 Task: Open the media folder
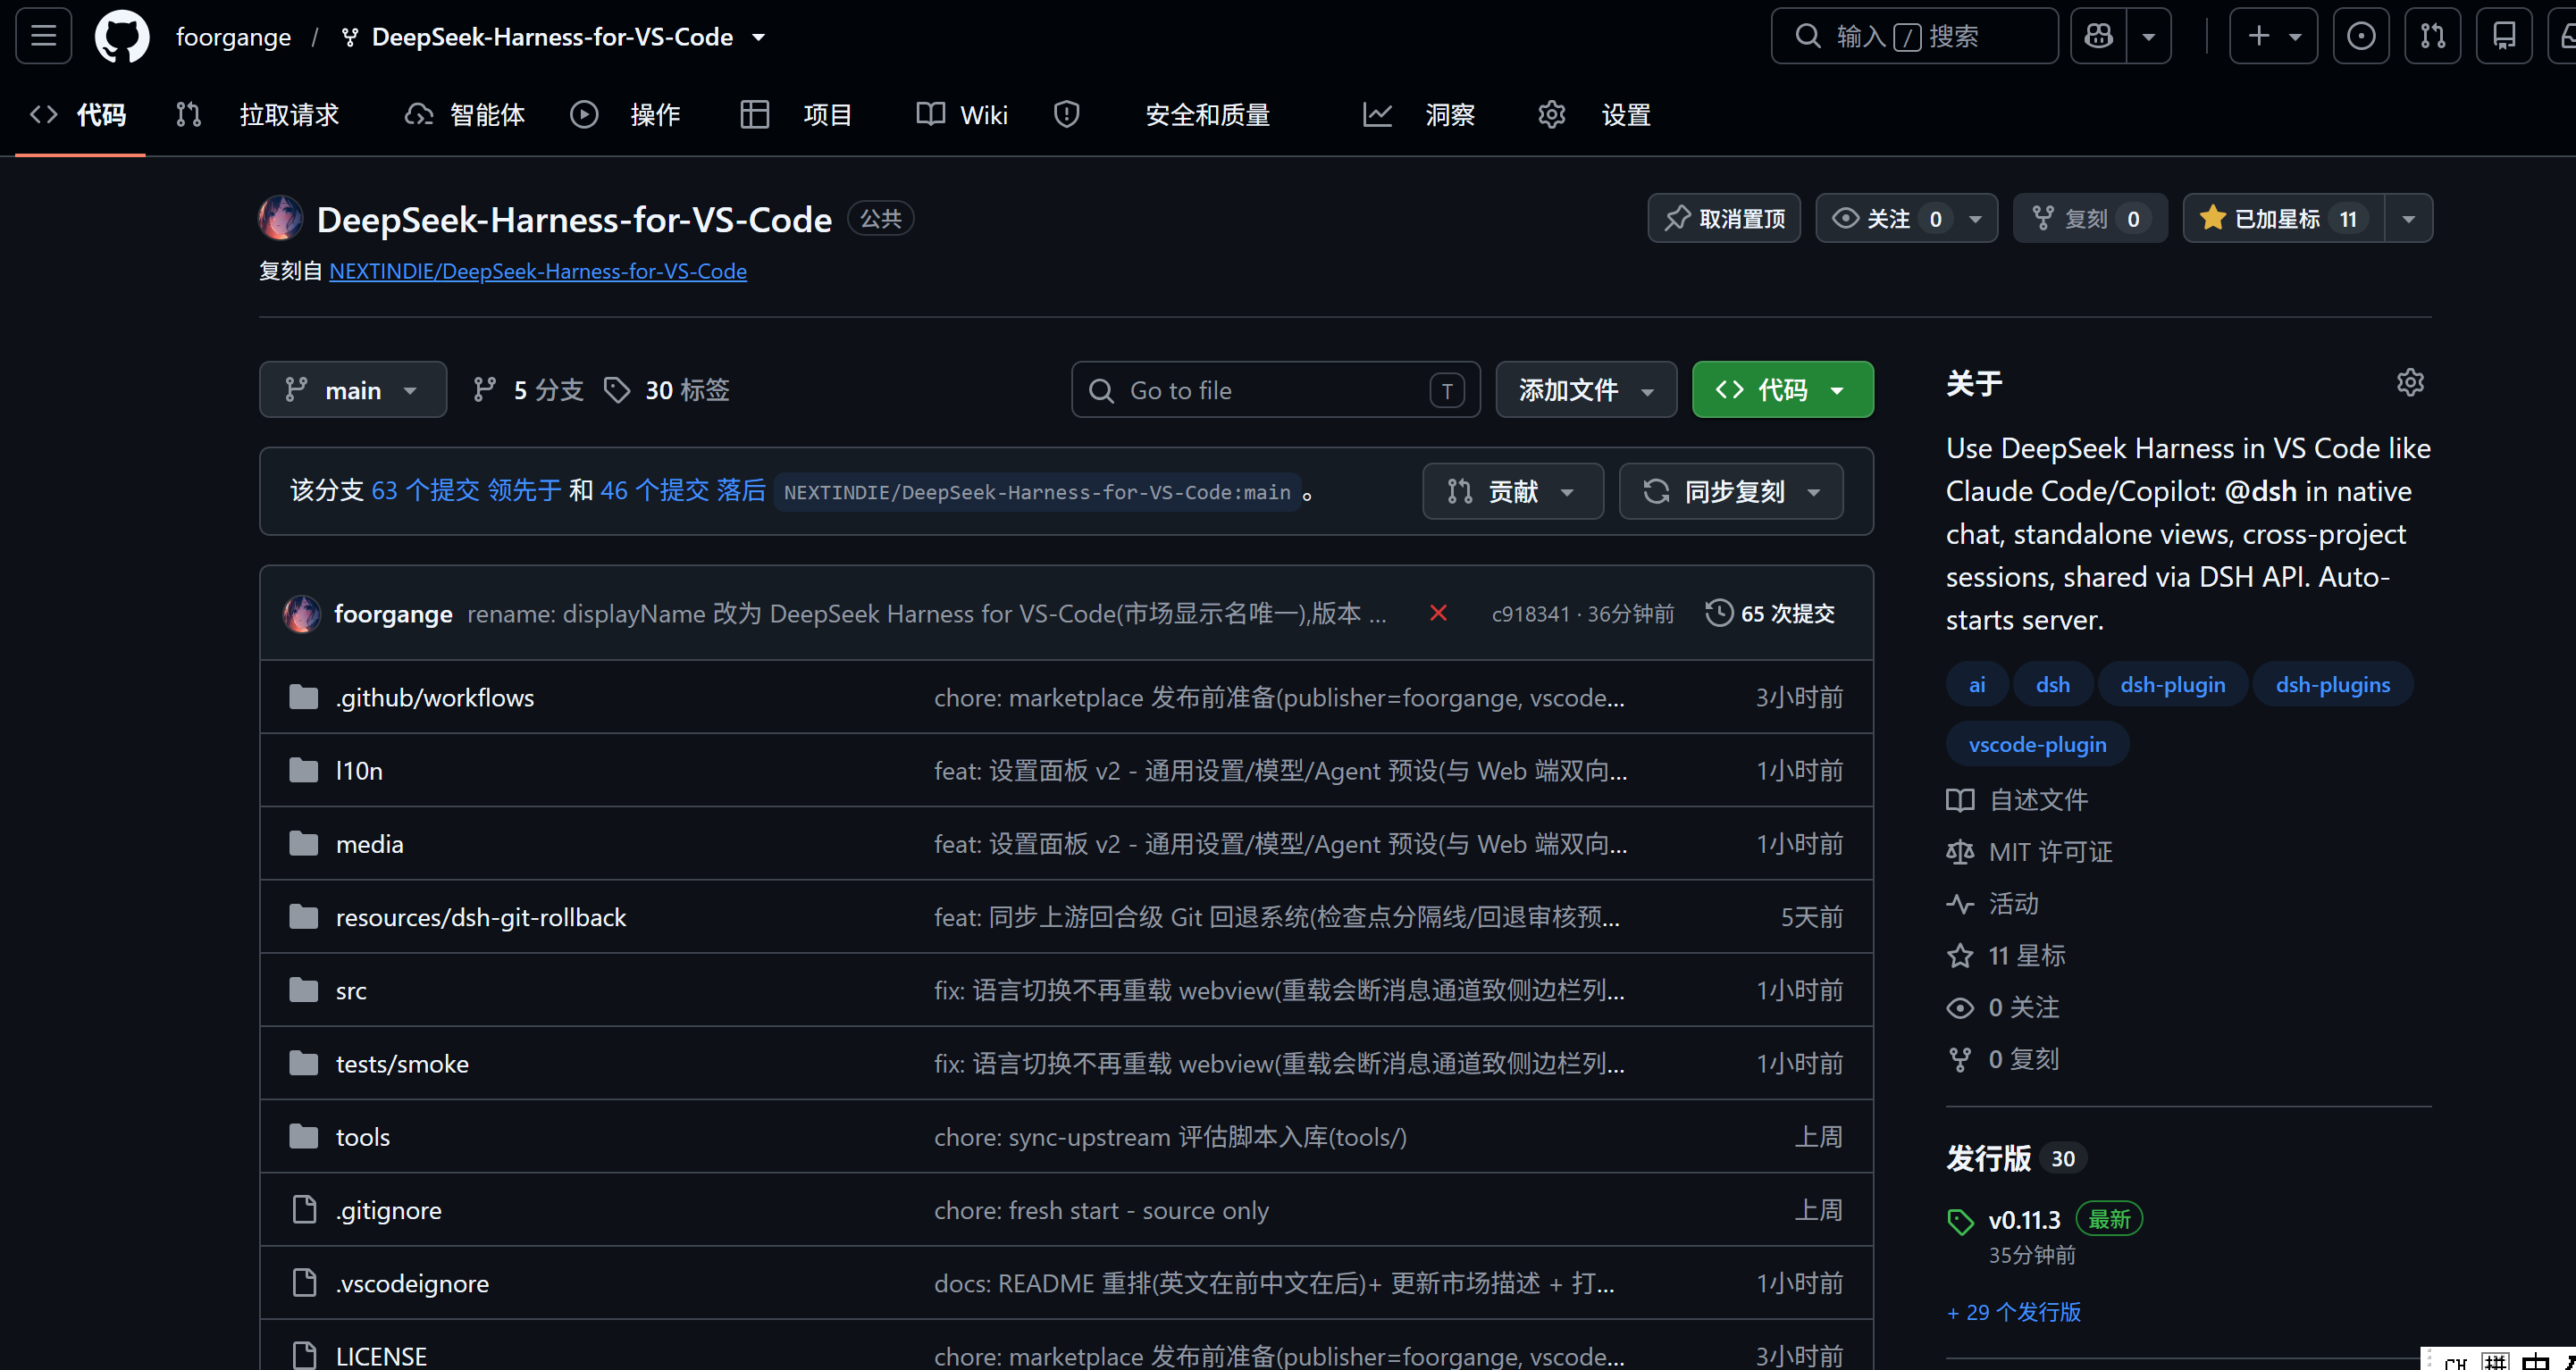[x=369, y=844]
